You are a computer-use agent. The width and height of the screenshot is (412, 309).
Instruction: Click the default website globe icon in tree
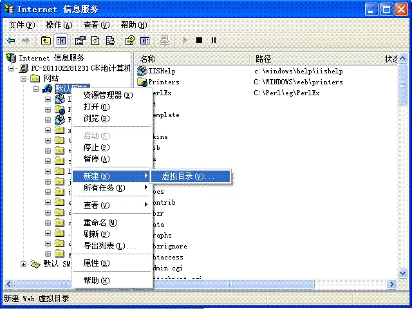47,89
